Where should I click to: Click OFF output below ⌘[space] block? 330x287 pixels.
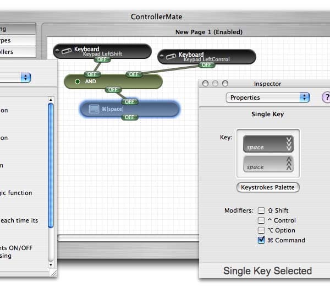(x=130, y=117)
